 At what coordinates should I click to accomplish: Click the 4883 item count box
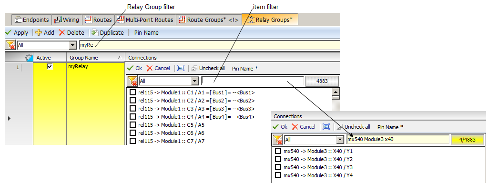click(322, 81)
